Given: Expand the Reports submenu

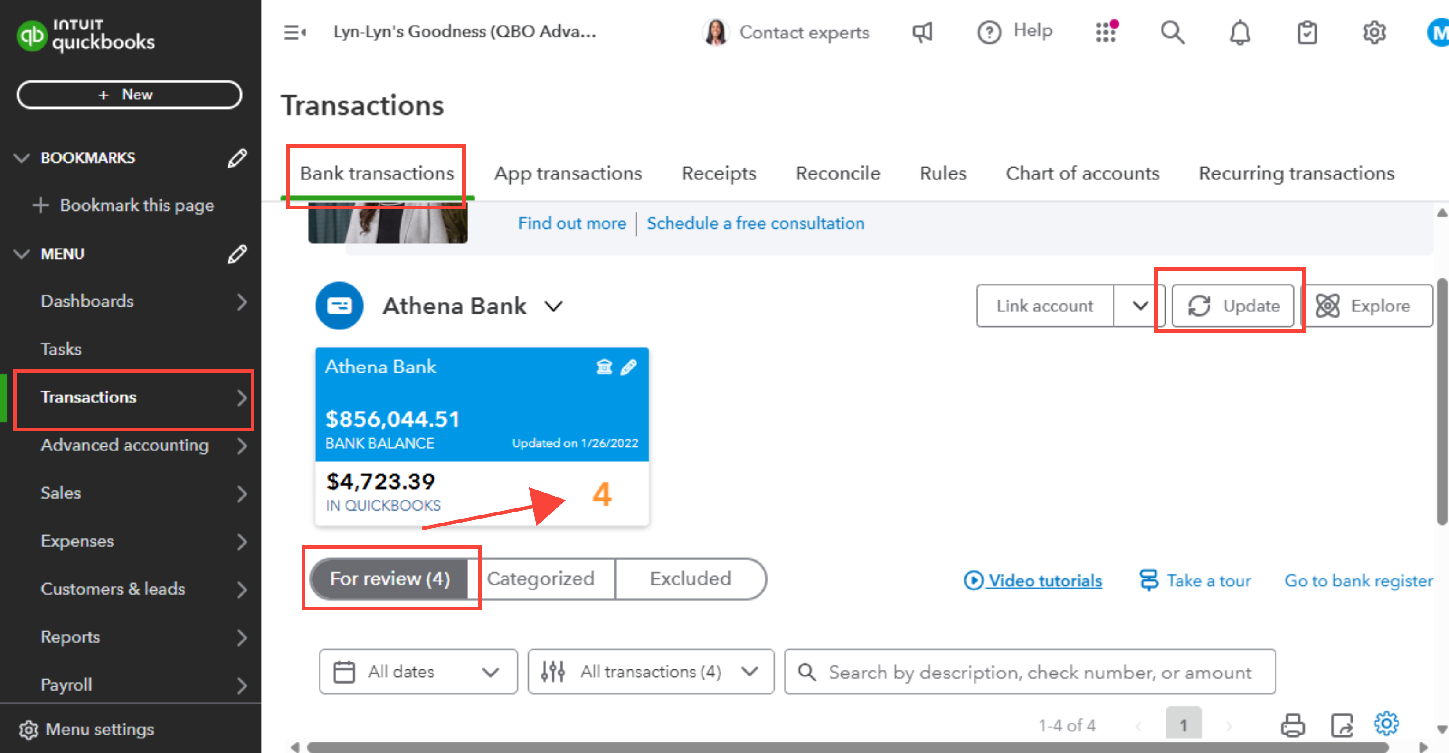Looking at the screenshot, I should [242, 638].
